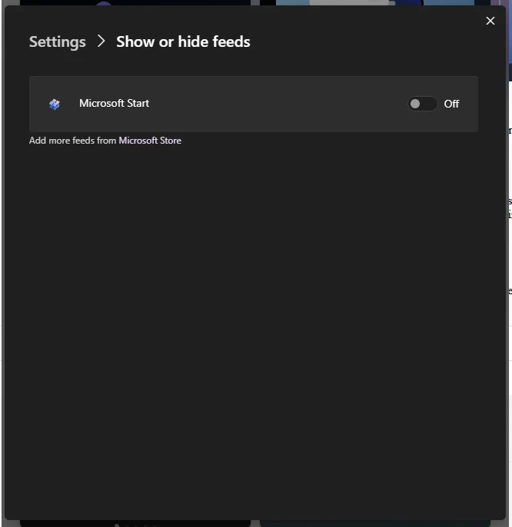Toggle the Microsoft Start feed switch
The width and height of the screenshot is (512, 527).
(423, 104)
